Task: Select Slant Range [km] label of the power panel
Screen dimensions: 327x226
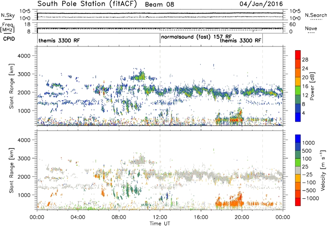Action: point(11,86)
